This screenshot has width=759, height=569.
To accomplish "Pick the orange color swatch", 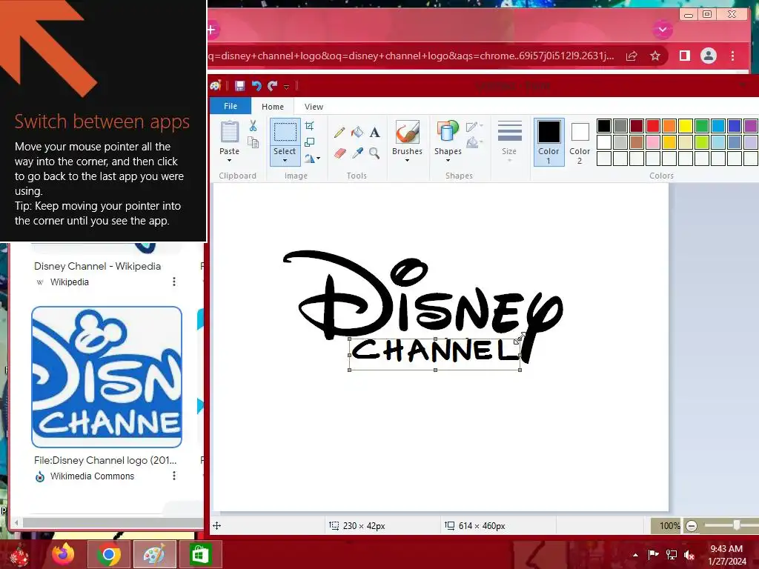I will click(669, 126).
